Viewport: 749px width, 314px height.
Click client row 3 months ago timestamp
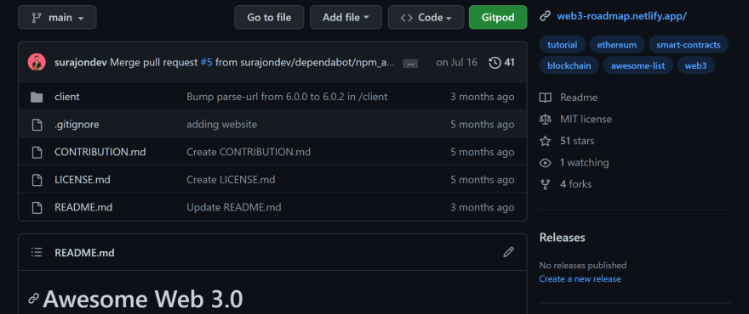[483, 97]
